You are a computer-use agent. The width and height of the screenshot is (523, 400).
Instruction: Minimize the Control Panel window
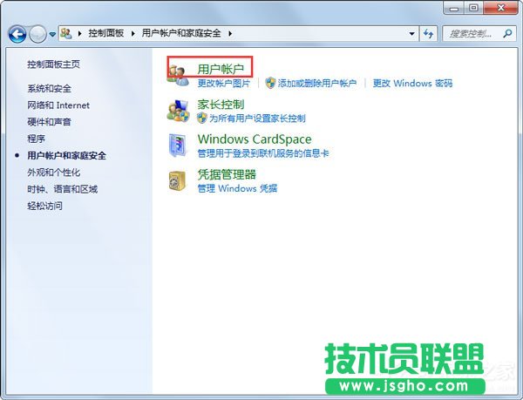coord(453,8)
